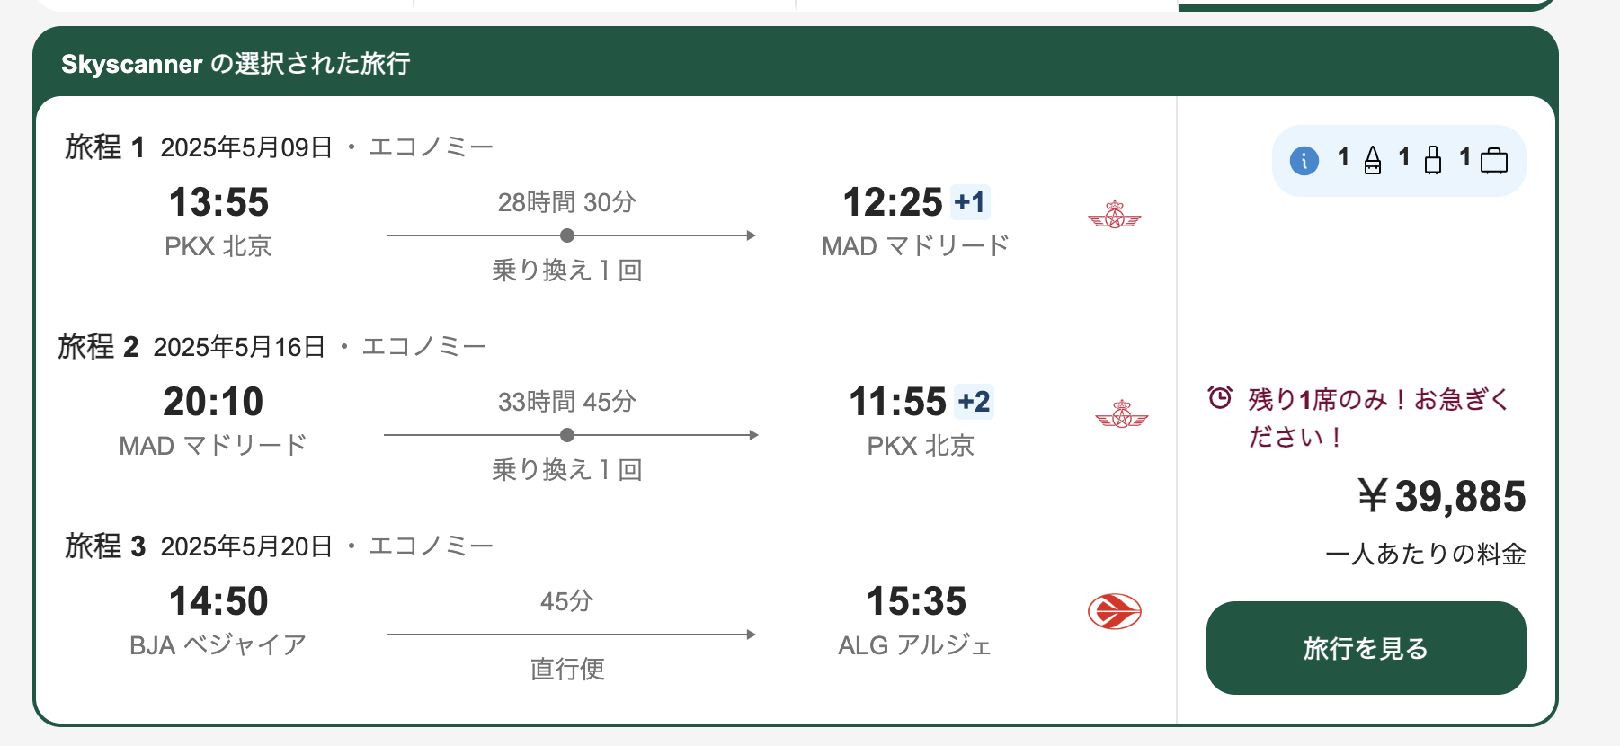Viewport: 1620px width, 746px height.
Task: Click Royal Air Maroc logo for itinerary 2
Action: pos(1122,414)
